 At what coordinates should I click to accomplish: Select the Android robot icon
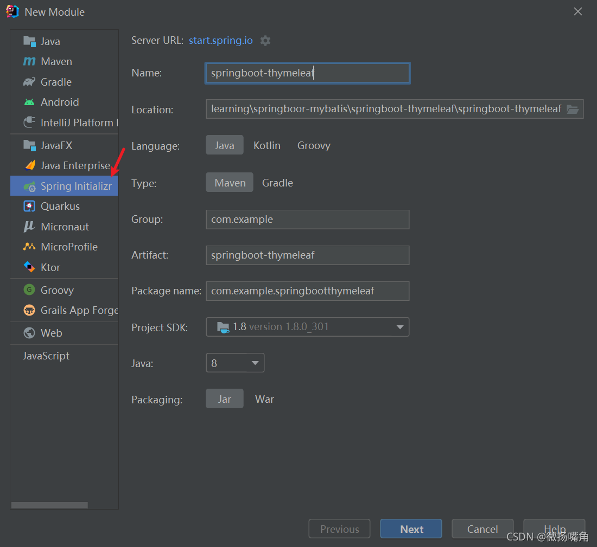pos(29,102)
